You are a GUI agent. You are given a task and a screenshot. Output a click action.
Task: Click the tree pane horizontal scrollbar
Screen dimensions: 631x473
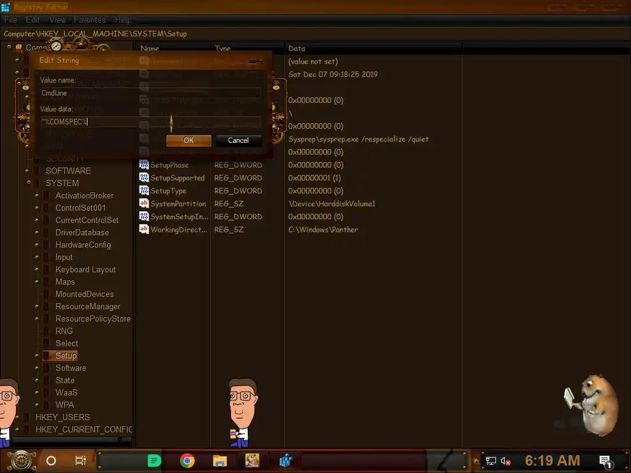click(67, 441)
